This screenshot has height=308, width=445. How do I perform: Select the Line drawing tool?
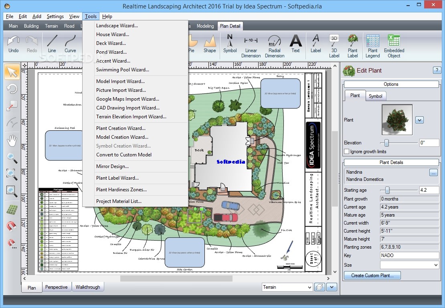[52, 44]
